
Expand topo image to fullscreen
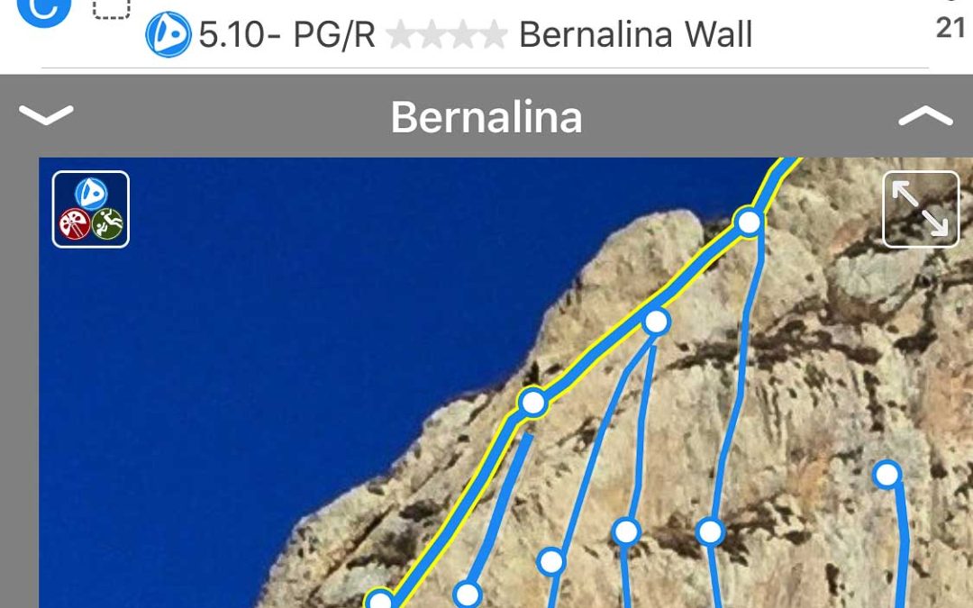pos(921,209)
